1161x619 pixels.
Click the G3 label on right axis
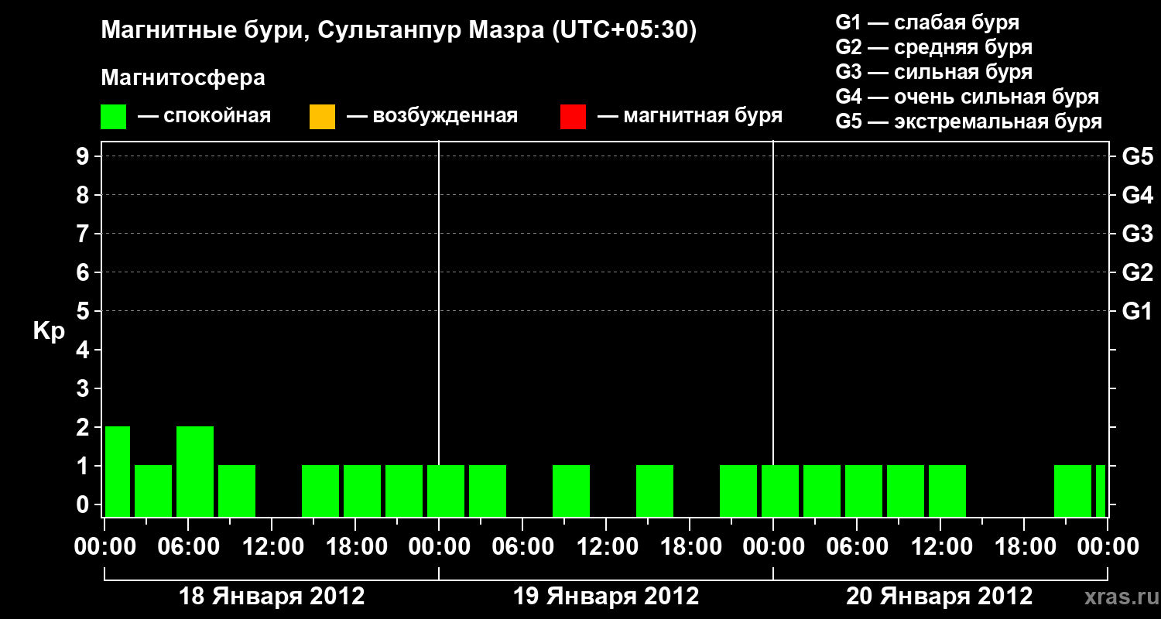pyautogui.click(x=1138, y=234)
